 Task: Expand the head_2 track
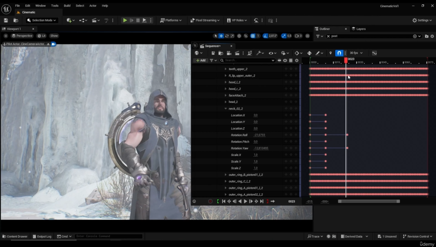tap(226, 102)
